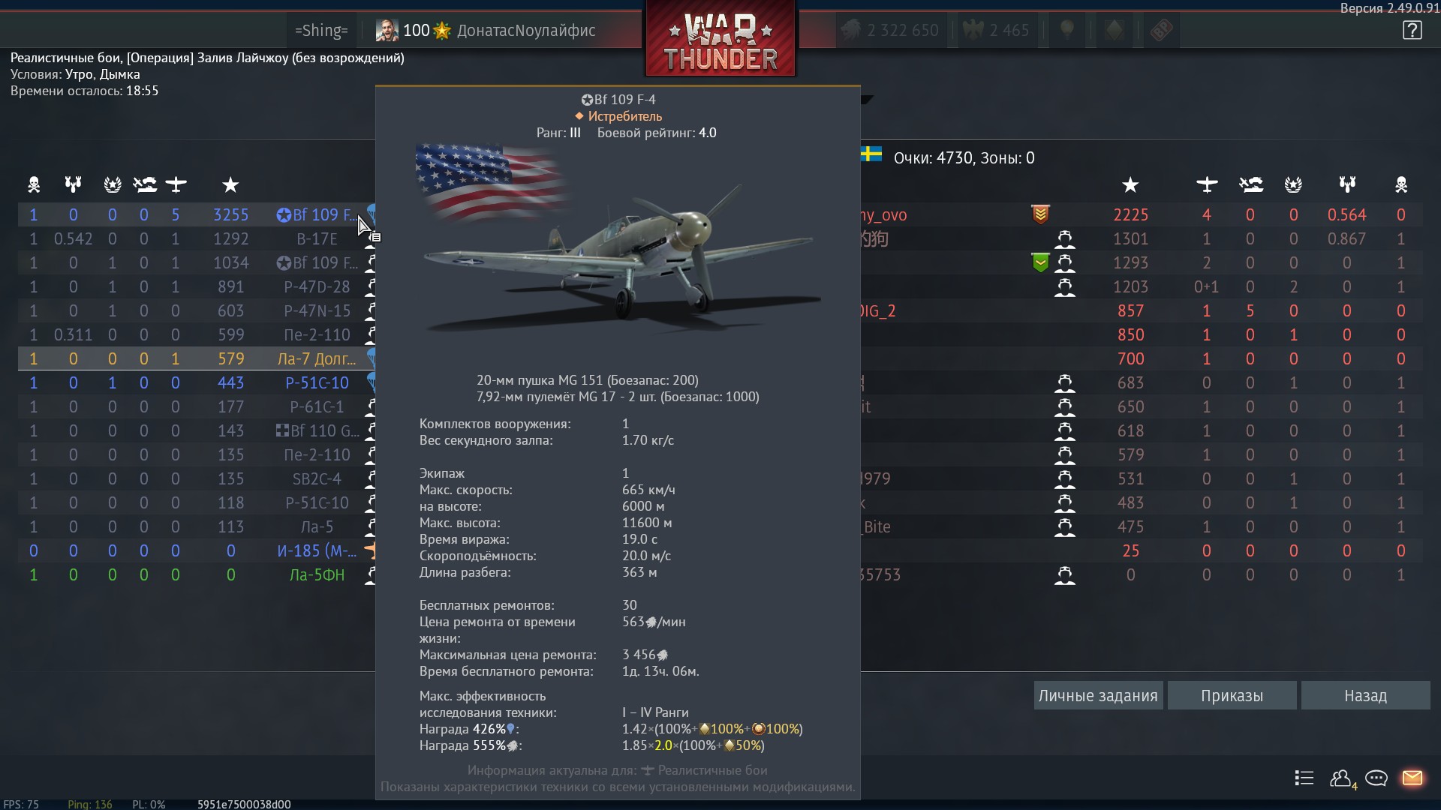Click the diamond icon in top bar
Screen dimensions: 1441x810
[1115, 31]
